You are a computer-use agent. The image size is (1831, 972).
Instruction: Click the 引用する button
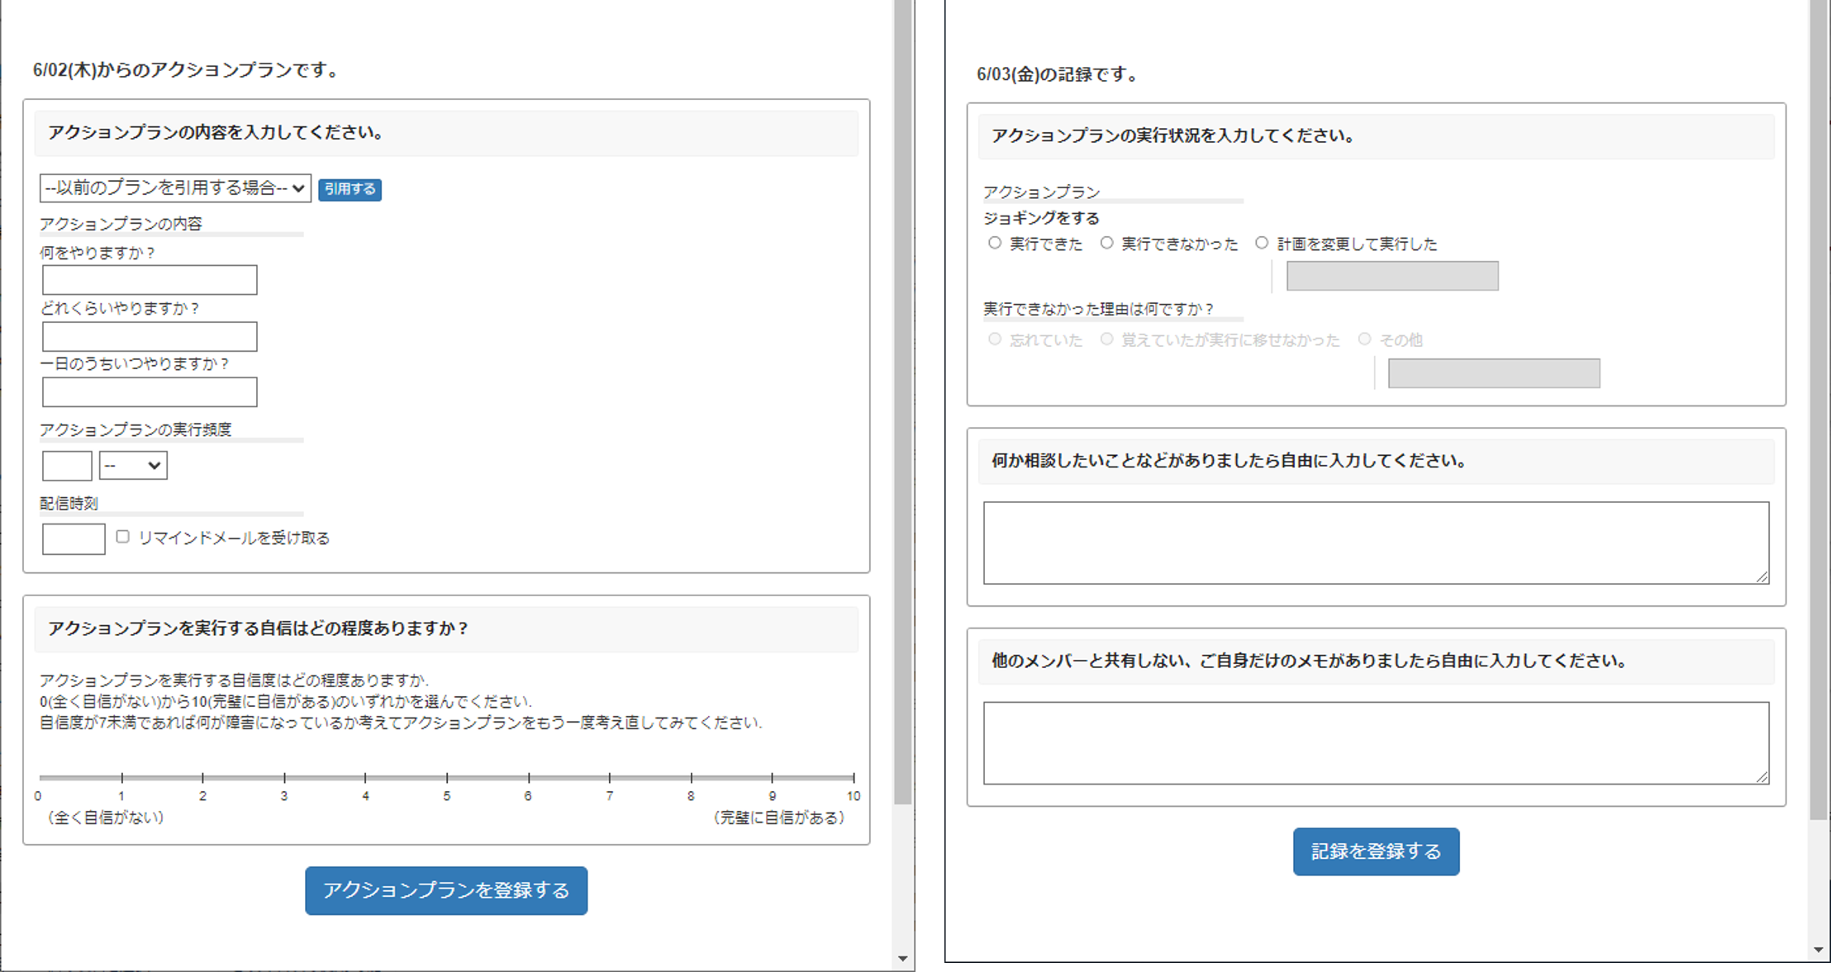(350, 189)
